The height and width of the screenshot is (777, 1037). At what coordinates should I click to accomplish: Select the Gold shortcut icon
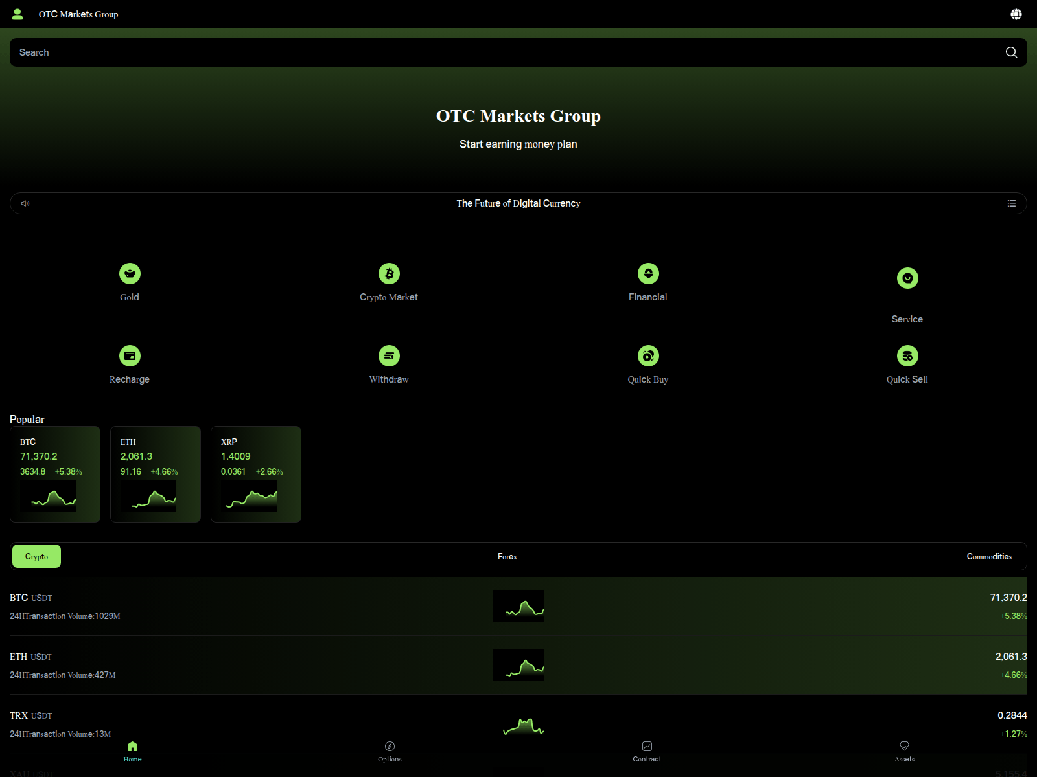130,273
